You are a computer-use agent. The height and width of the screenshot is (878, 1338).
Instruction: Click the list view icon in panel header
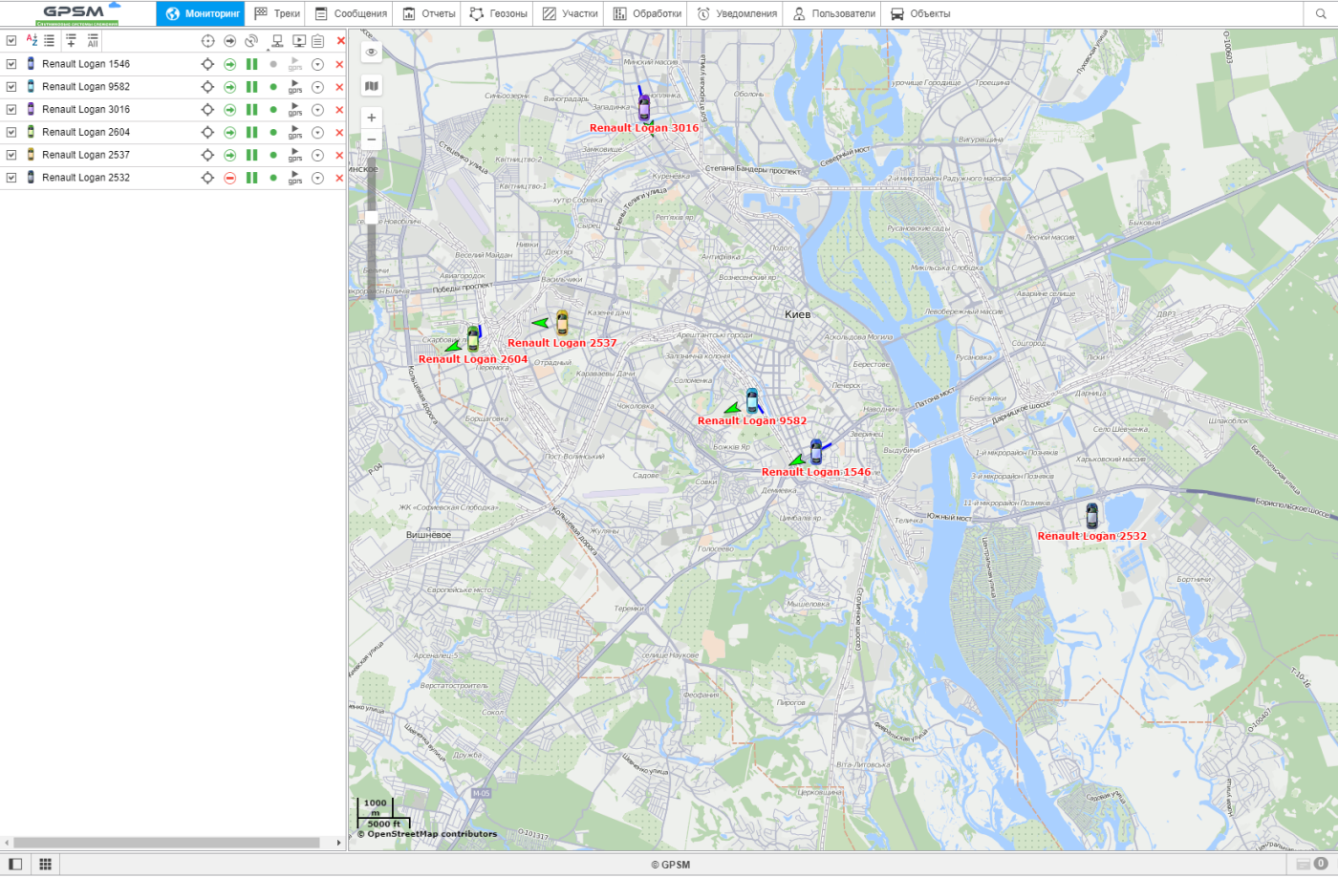point(49,40)
